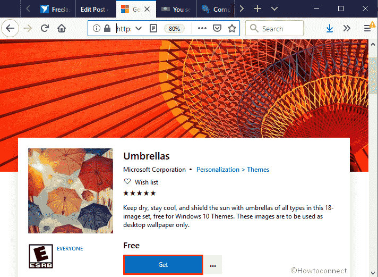Viewport: 378px width, 277px height.
Task: Click the five-star rating
Action: (x=139, y=193)
